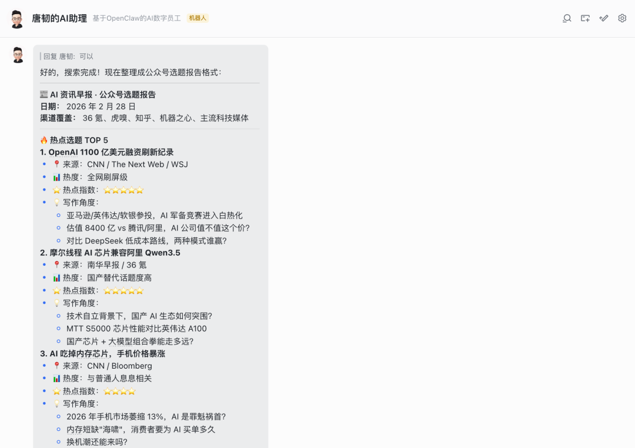Click the source text CNN / The Next Web / WSJ

tap(138, 164)
